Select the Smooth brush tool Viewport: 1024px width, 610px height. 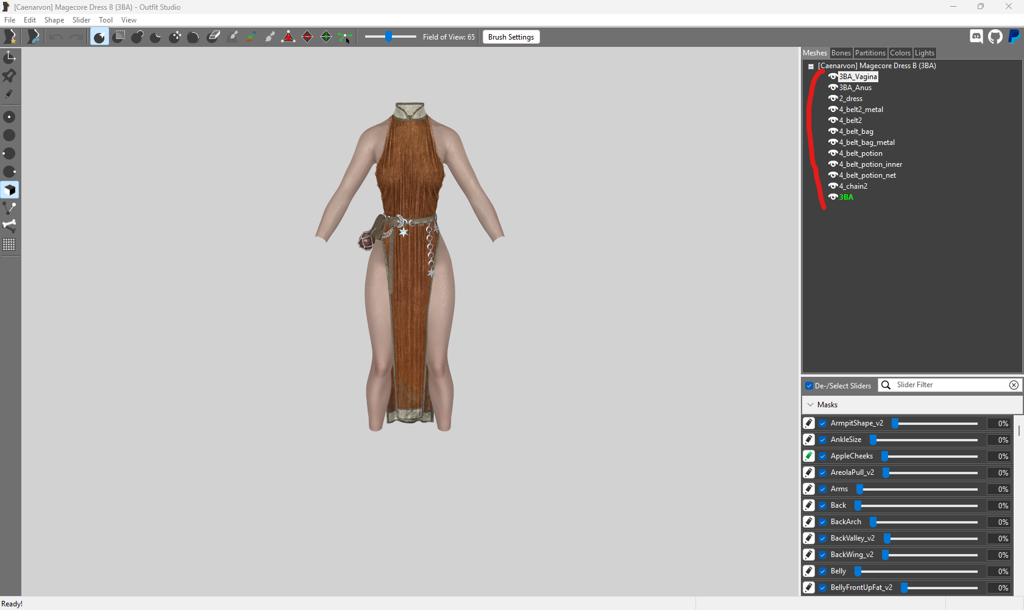tap(194, 37)
